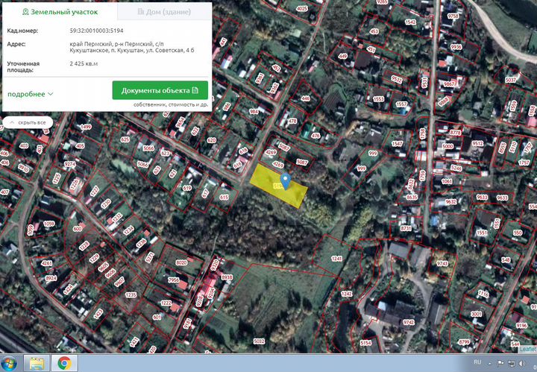Expand the подробнее details section
The image size is (537, 372).
[x=31, y=94]
